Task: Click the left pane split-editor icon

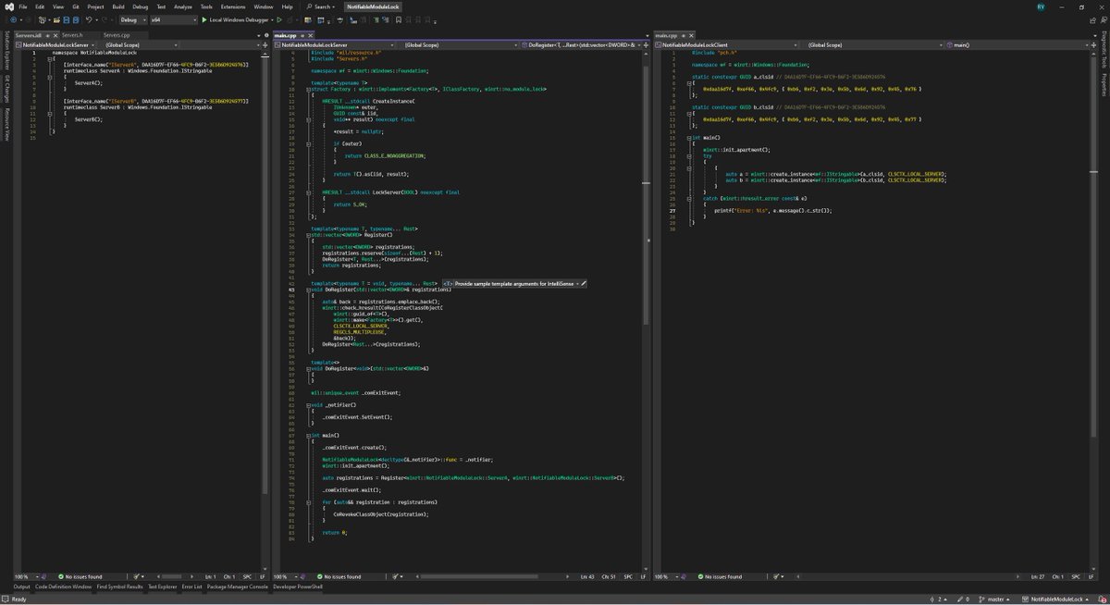Action: click(265, 44)
